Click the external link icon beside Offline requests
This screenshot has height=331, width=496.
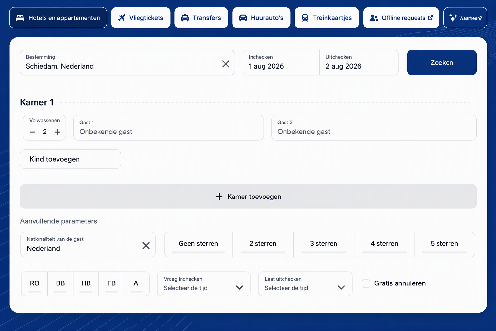pos(430,18)
